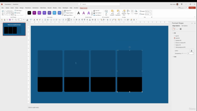Select Size & Properties icon in Format Shape
Image resolution: width=197 pixels, height=111 pixels.
181,29
